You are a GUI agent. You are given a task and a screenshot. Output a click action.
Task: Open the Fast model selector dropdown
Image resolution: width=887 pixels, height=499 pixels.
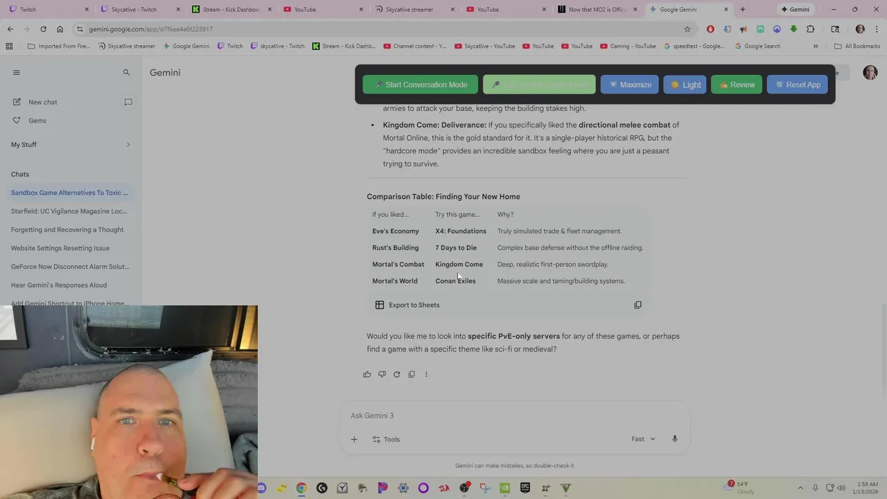[643, 439]
